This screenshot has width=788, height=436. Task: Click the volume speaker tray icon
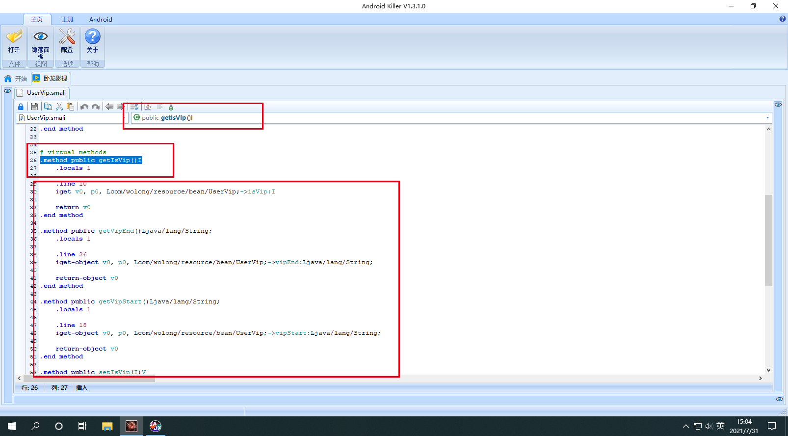point(709,426)
